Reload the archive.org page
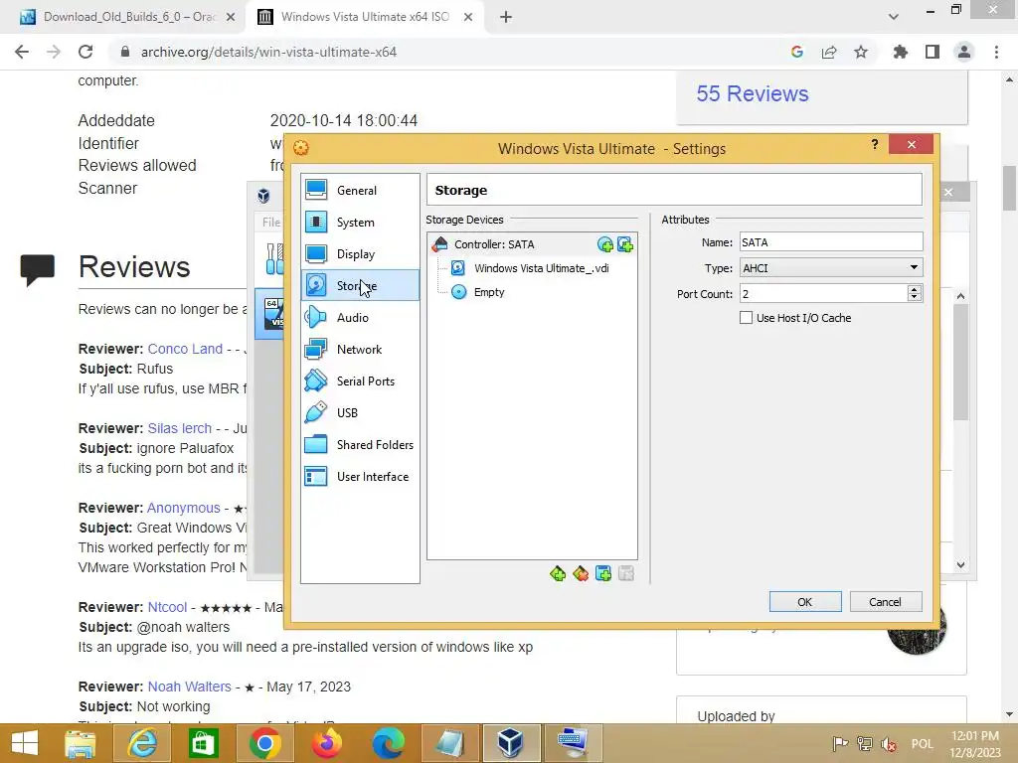The width and height of the screenshot is (1018, 763). (85, 52)
